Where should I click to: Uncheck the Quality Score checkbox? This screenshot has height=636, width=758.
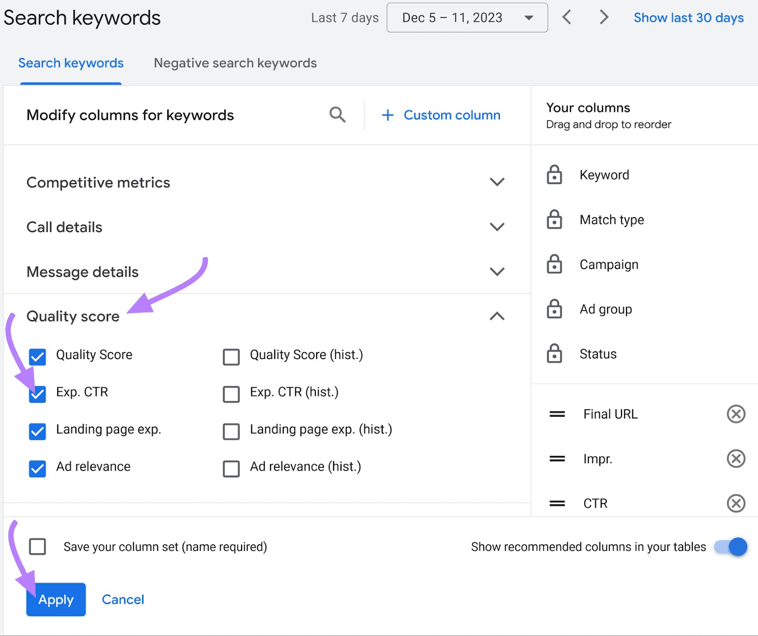[37, 357]
